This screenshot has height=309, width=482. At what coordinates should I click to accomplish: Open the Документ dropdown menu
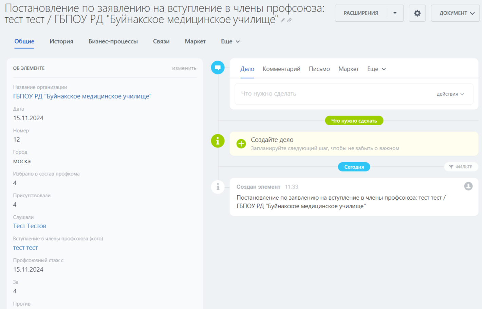(455, 13)
